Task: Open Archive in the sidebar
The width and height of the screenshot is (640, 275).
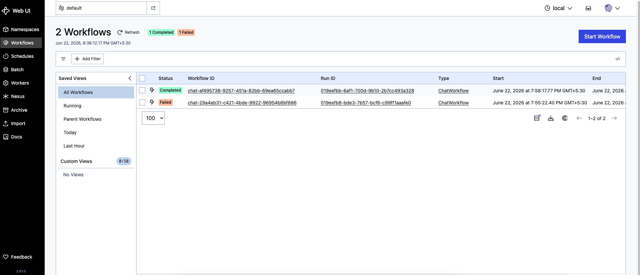Action: coord(21,110)
